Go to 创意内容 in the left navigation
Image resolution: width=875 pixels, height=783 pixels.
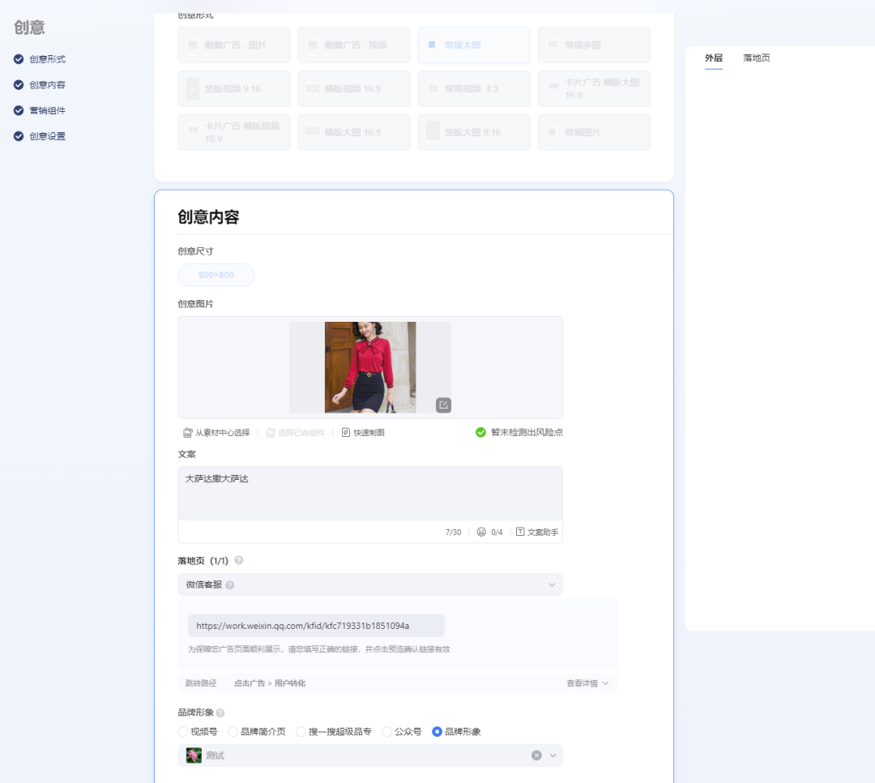tap(48, 85)
